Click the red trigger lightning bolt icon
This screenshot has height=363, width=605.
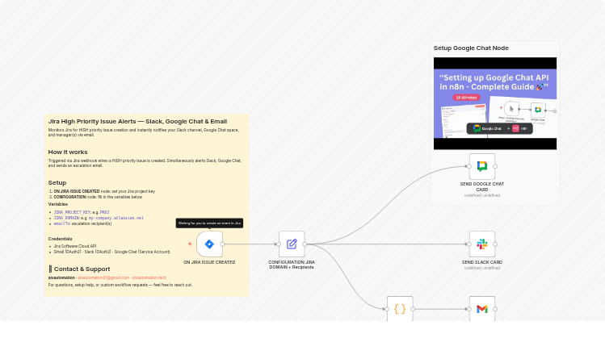190,244
